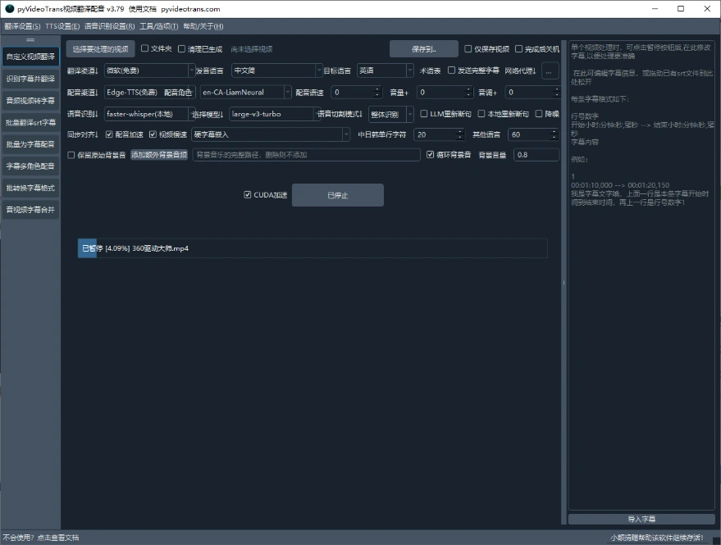Image resolution: width=721 pixels, height=545 pixels.
Task: Click the background music path input field
Action: pos(306,155)
